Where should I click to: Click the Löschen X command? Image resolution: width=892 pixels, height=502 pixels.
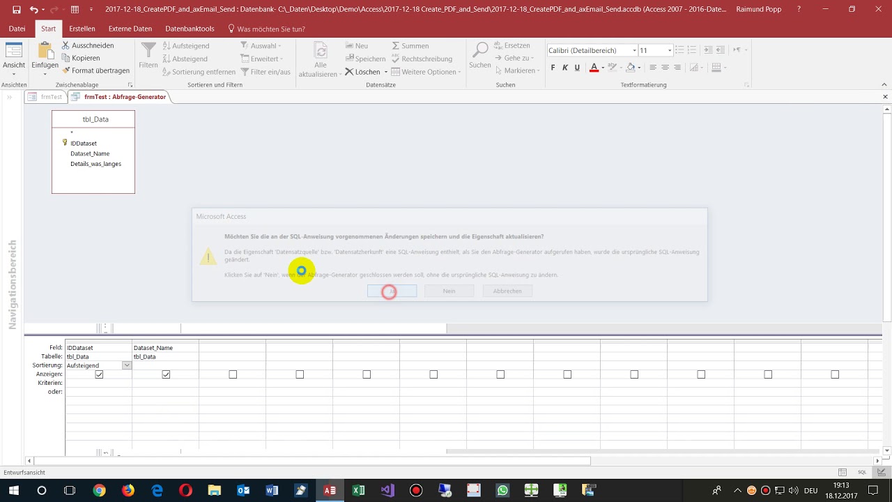click(362, 72)
